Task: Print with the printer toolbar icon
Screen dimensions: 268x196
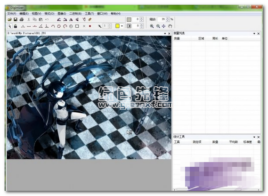Action: coord(22,19)
